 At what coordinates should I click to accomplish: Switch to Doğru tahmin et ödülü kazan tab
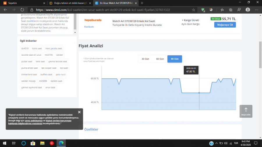coord(70,3)
